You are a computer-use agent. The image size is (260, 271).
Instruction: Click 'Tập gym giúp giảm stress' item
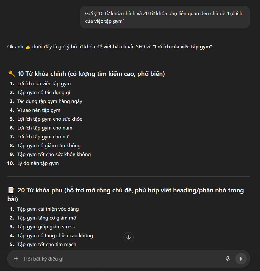46,227
